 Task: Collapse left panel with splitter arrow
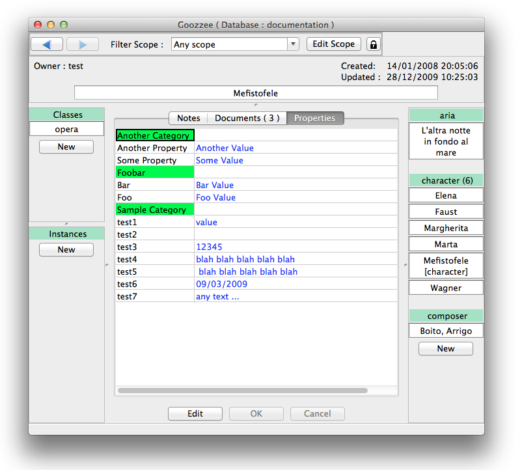click(107, 264)
